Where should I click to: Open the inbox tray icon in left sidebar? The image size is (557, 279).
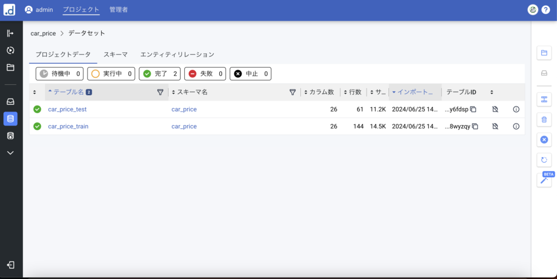pyautogui.click(x=10, y=102)
